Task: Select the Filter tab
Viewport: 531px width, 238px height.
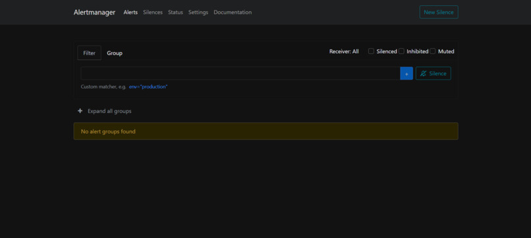Action: [90, 53]
